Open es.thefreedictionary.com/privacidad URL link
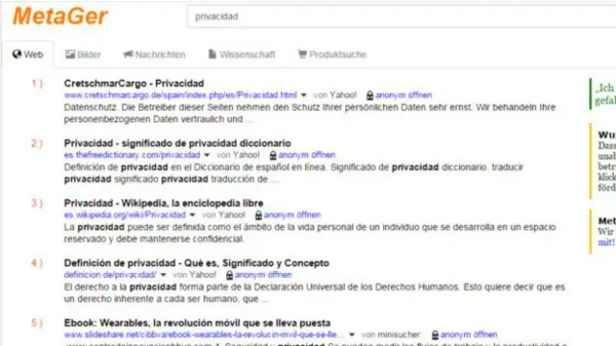Screen dimensions: 616x346 (x=132, y=155)
